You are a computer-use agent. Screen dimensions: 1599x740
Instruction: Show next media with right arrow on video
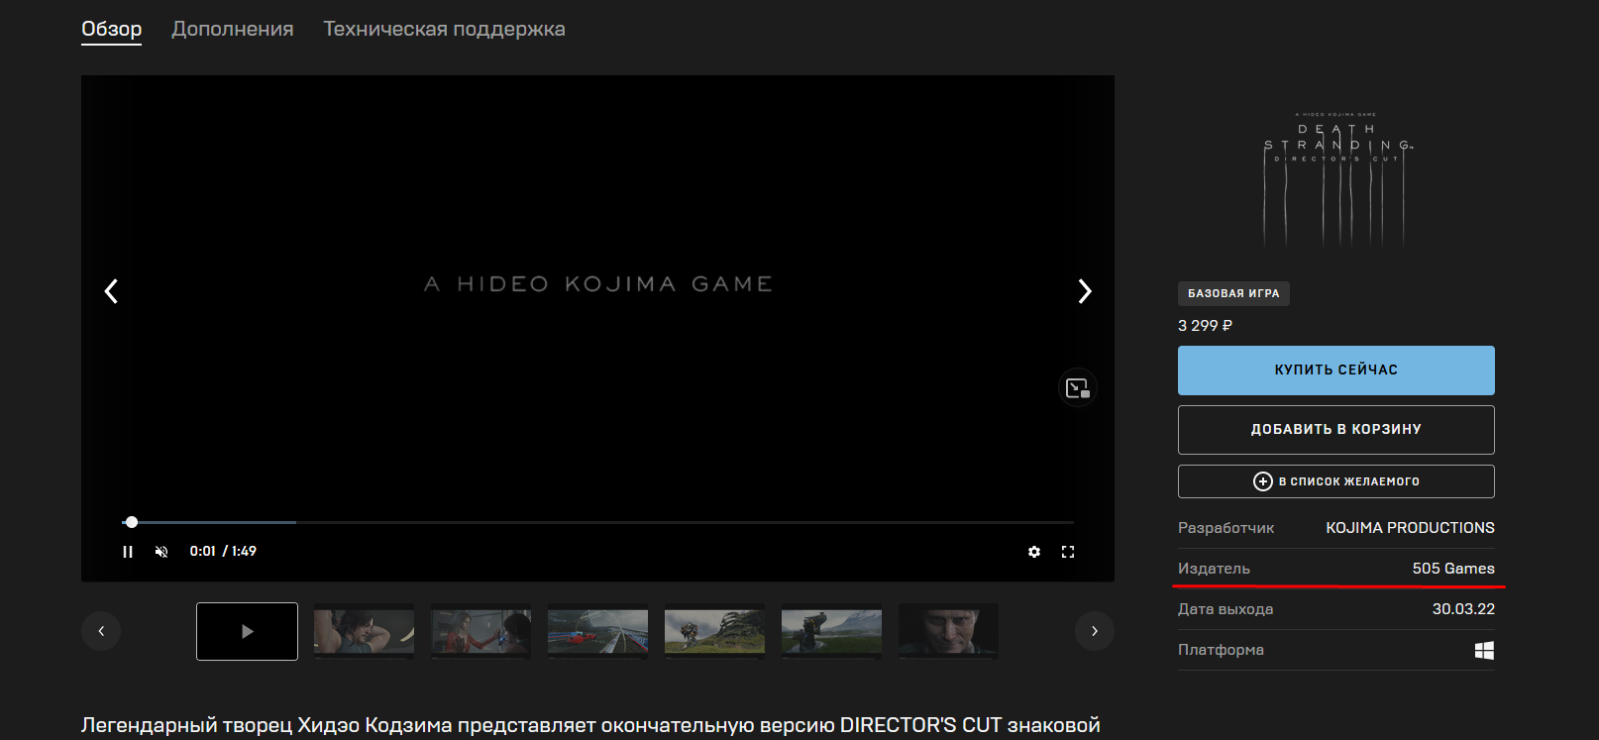click(x=1085, y=290)
